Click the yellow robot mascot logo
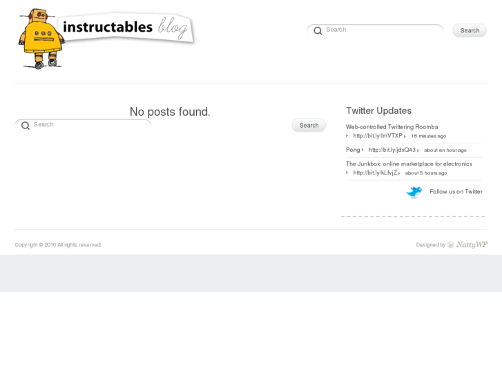Screen dimensions: 502x376 [x=41, y=39]
